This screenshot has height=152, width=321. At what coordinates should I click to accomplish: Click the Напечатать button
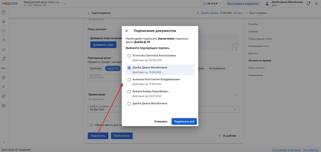pyautogui.click(x=122, y=136)
